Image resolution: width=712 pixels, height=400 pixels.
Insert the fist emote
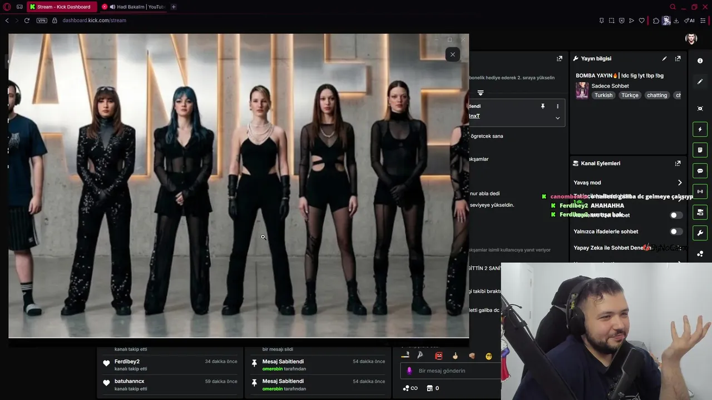[x=472, y=356]
